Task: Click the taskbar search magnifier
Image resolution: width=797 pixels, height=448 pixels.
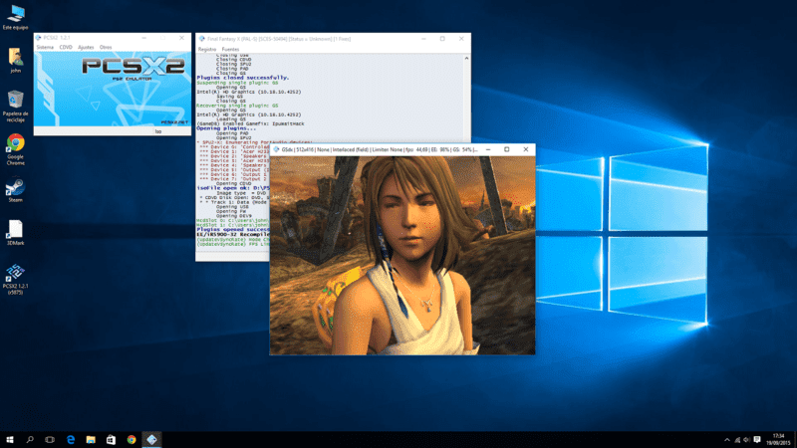Action: 30,439
